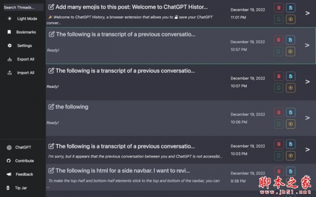The image size is (316, 197).
Task: Export the 10:57 PM thread as a document
Action: 290,40
